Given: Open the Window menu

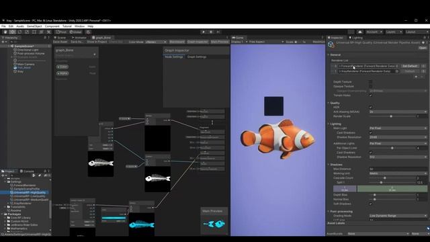Looking at the screenshot, I should tap(79, 26).
